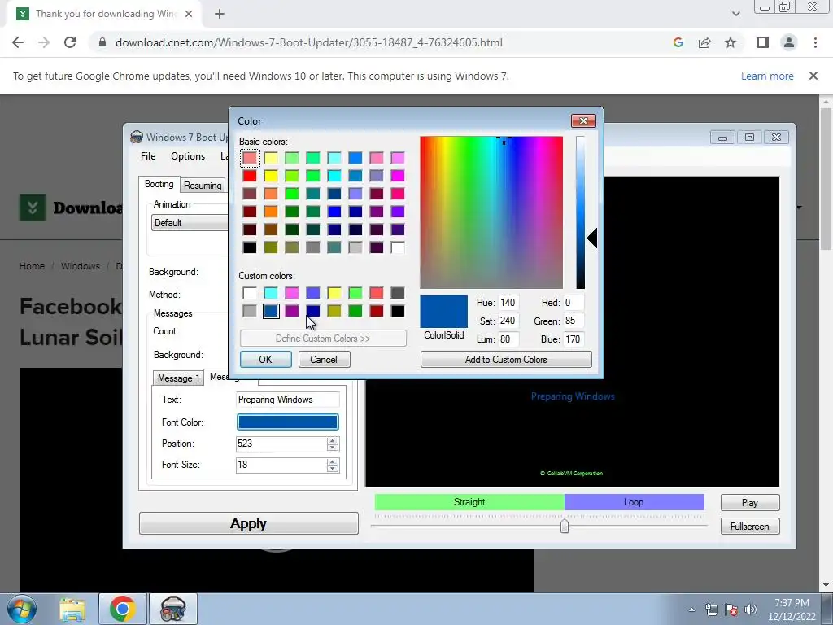This screenshot has height=625, width=833.
Task: Click the blue Loop segment
Action: (634, 502)
